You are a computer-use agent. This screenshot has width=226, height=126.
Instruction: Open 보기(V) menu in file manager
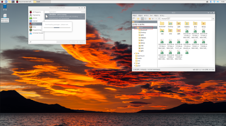pyautogui.click(x=146, y=15)
